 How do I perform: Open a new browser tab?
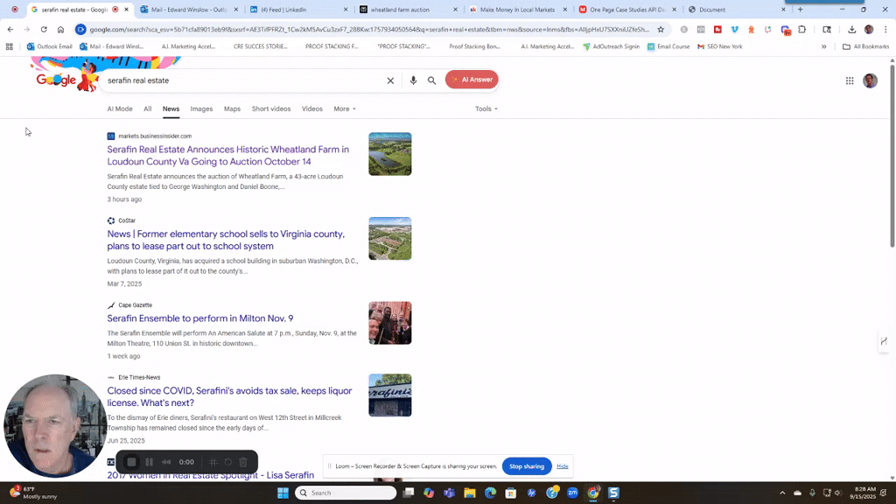[x=800, y=10]
